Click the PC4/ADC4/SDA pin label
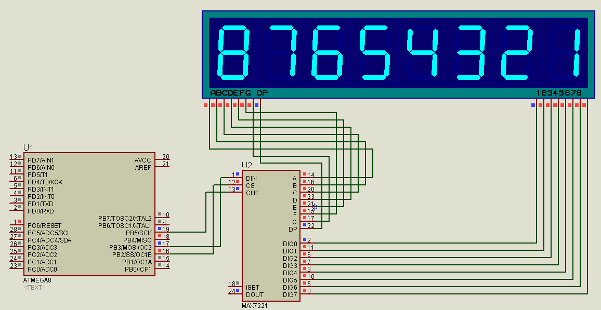This screenshot has height=310, width=601. coord(49,240)
